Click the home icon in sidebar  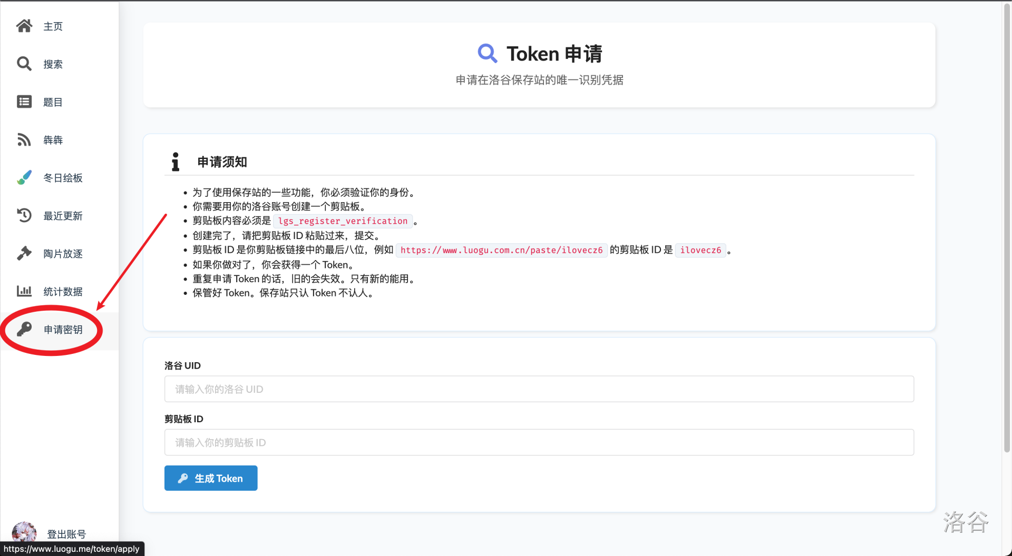point(24,26)
